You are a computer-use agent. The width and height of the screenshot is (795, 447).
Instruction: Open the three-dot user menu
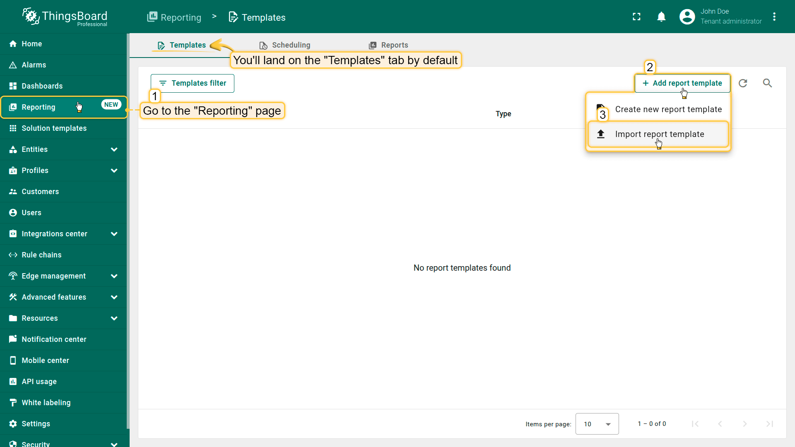(x=774, y=17)
